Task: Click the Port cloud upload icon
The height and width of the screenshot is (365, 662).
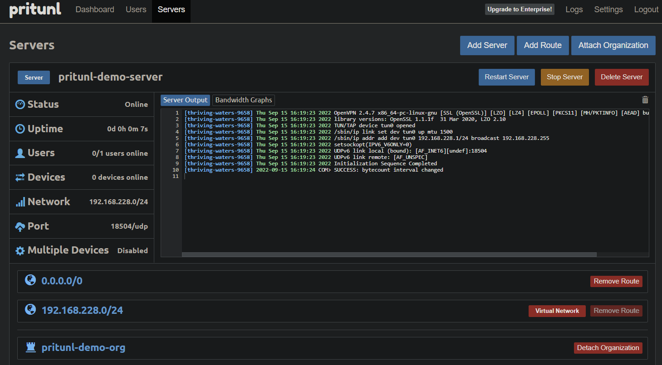Action: click(20, 226)
